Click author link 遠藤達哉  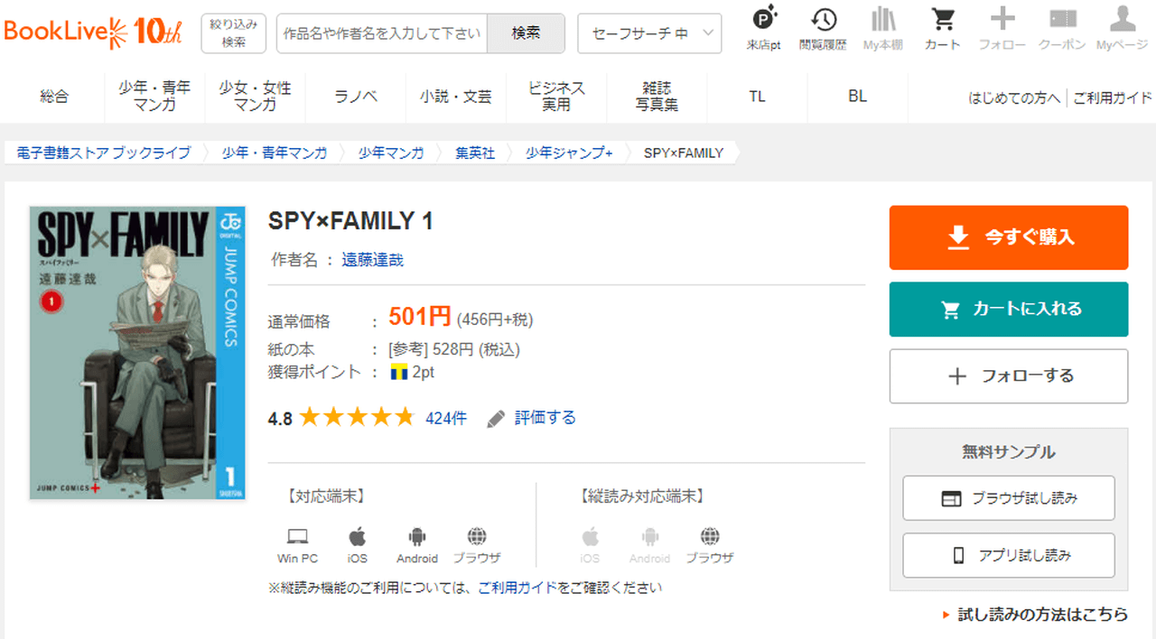point(372,260)
